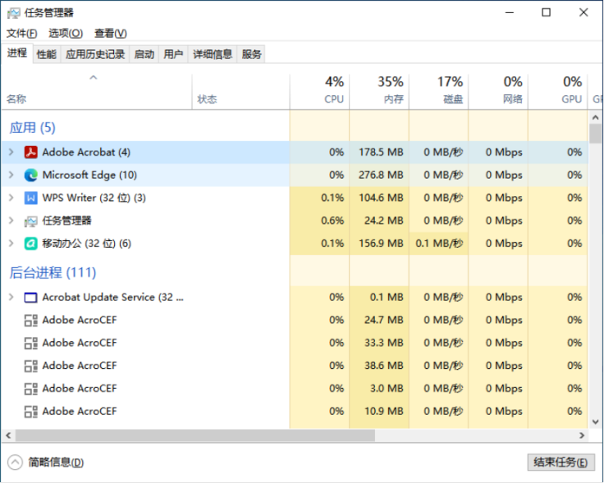Sort by the GPU 0% column header

[x=558, y=92]
